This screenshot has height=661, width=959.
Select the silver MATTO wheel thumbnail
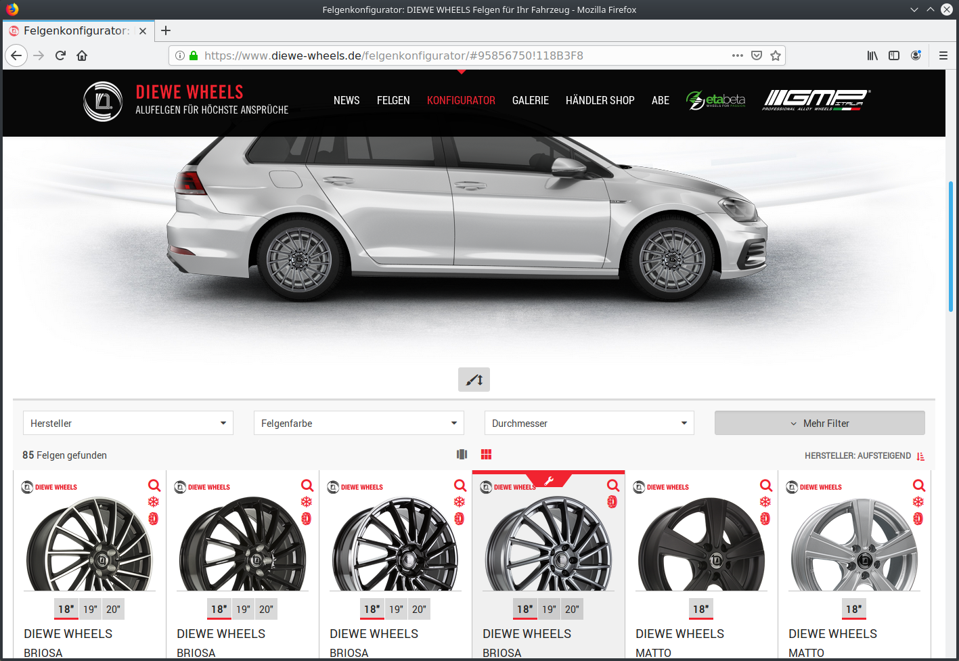coord(854,544)
